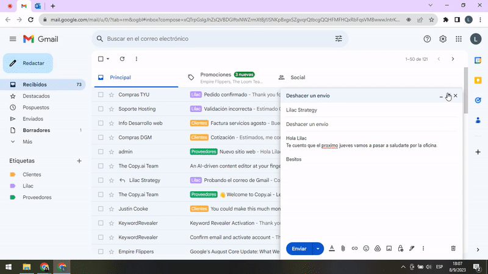The height and width of the screenshot is (274, 488).
Task: Open Google account avatar L
Action: click(476, 39)
